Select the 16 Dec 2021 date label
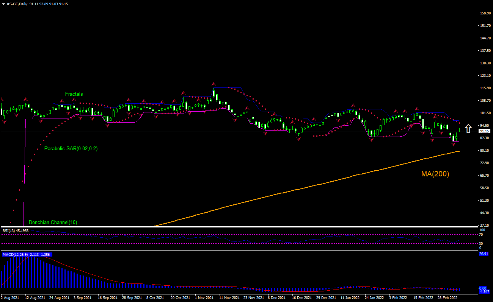This screenshot has height=302, width=493. [x=301, y=298]
